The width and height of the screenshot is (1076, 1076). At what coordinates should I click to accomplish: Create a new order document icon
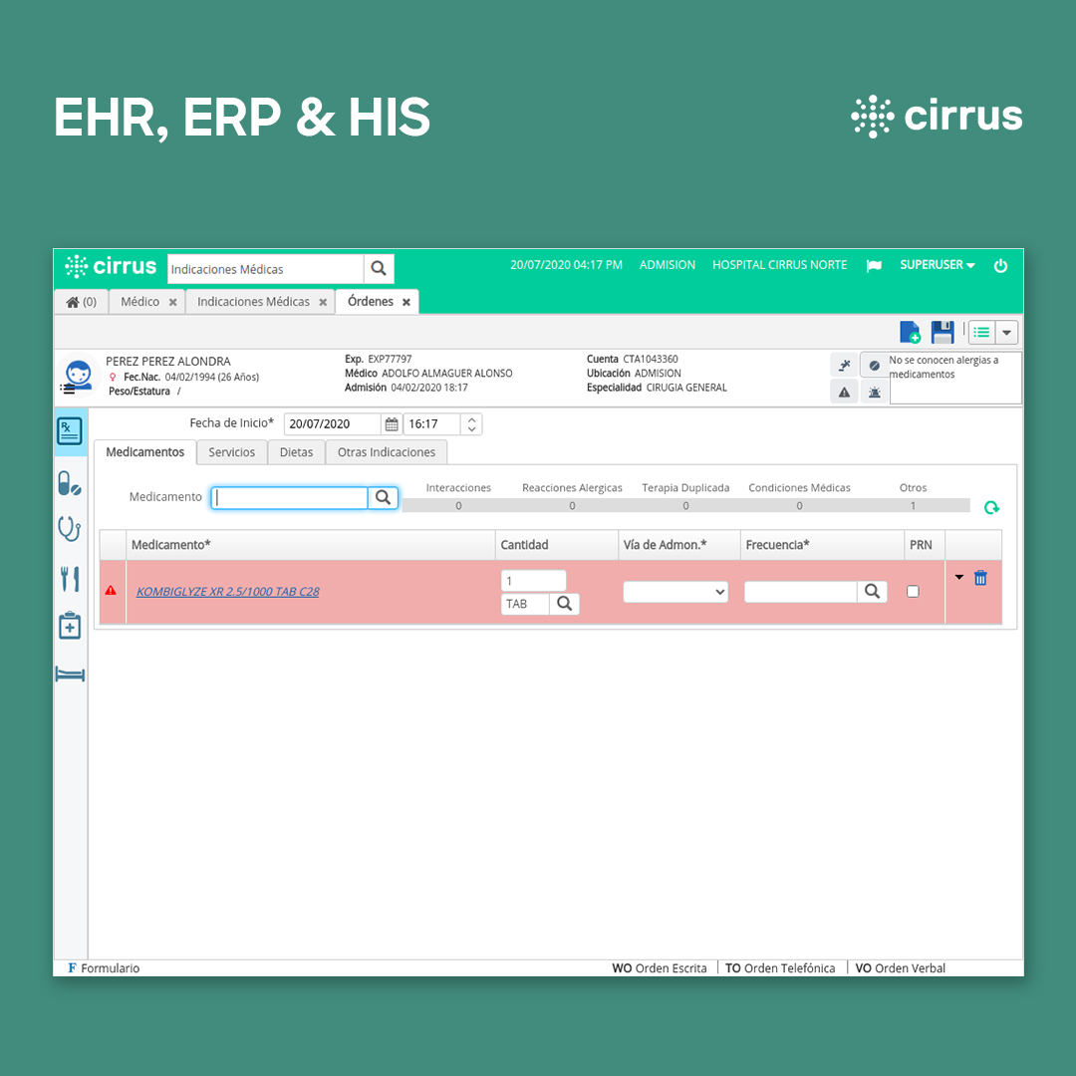(x=910, y=332)
